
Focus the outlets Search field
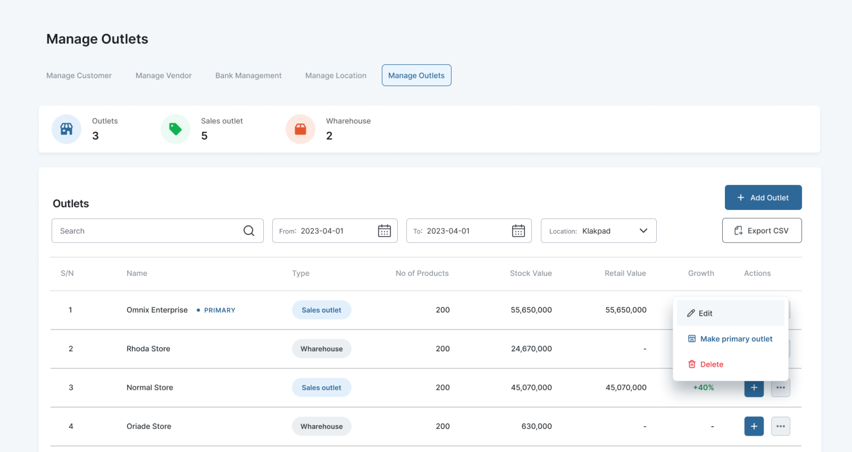[x=148, y=231]
